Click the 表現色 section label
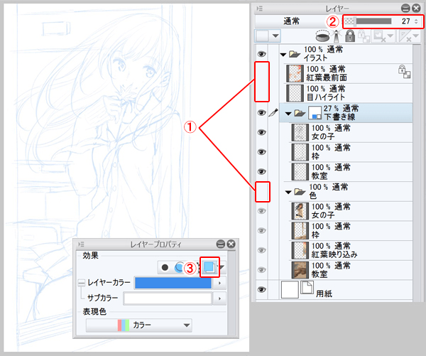Viewport: 426px width, 356px height. point(94,312)
